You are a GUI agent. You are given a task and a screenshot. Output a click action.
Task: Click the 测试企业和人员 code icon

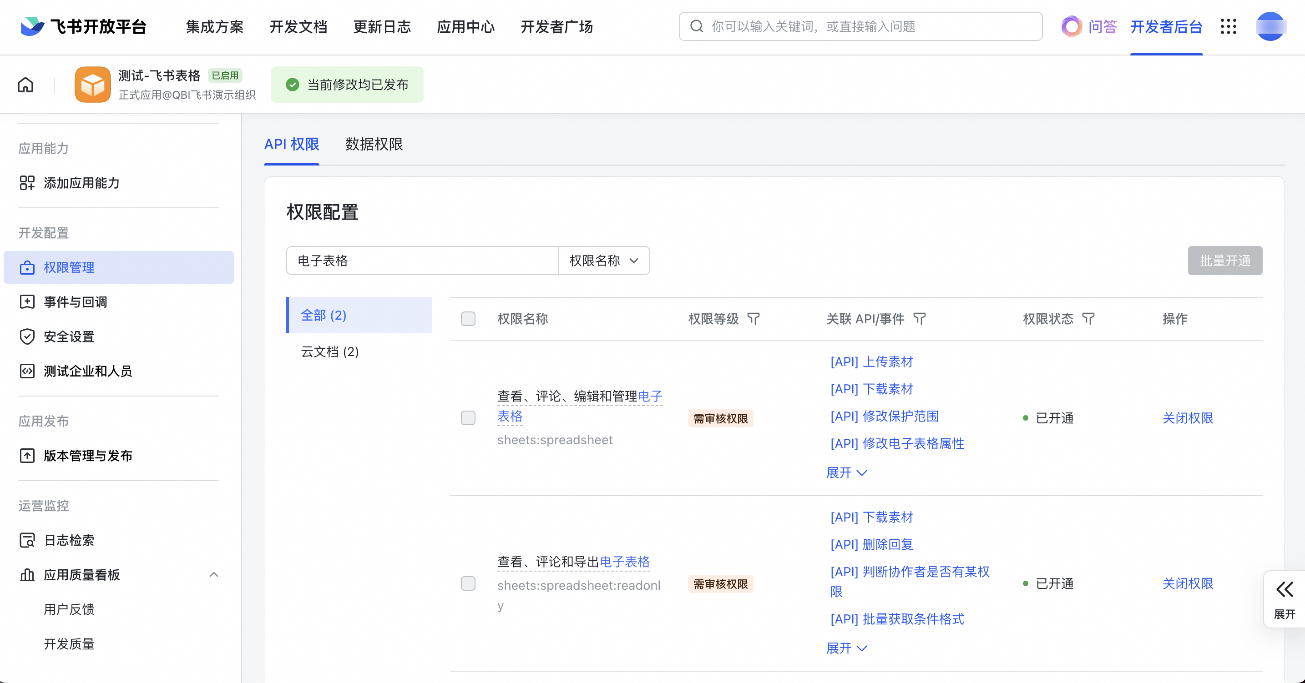27,371
